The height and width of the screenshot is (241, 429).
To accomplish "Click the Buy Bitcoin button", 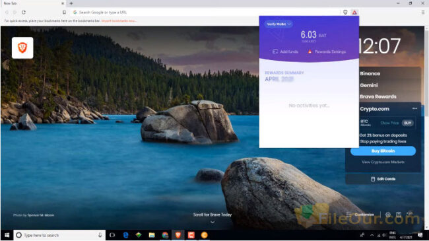I will (383, 151).
